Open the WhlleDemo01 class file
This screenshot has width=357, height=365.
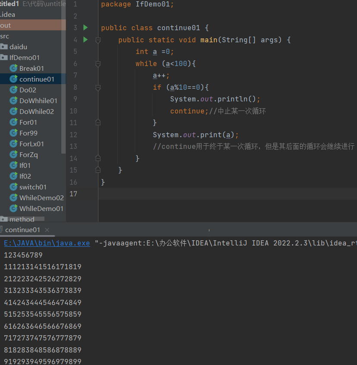click(x=41, y=208)
